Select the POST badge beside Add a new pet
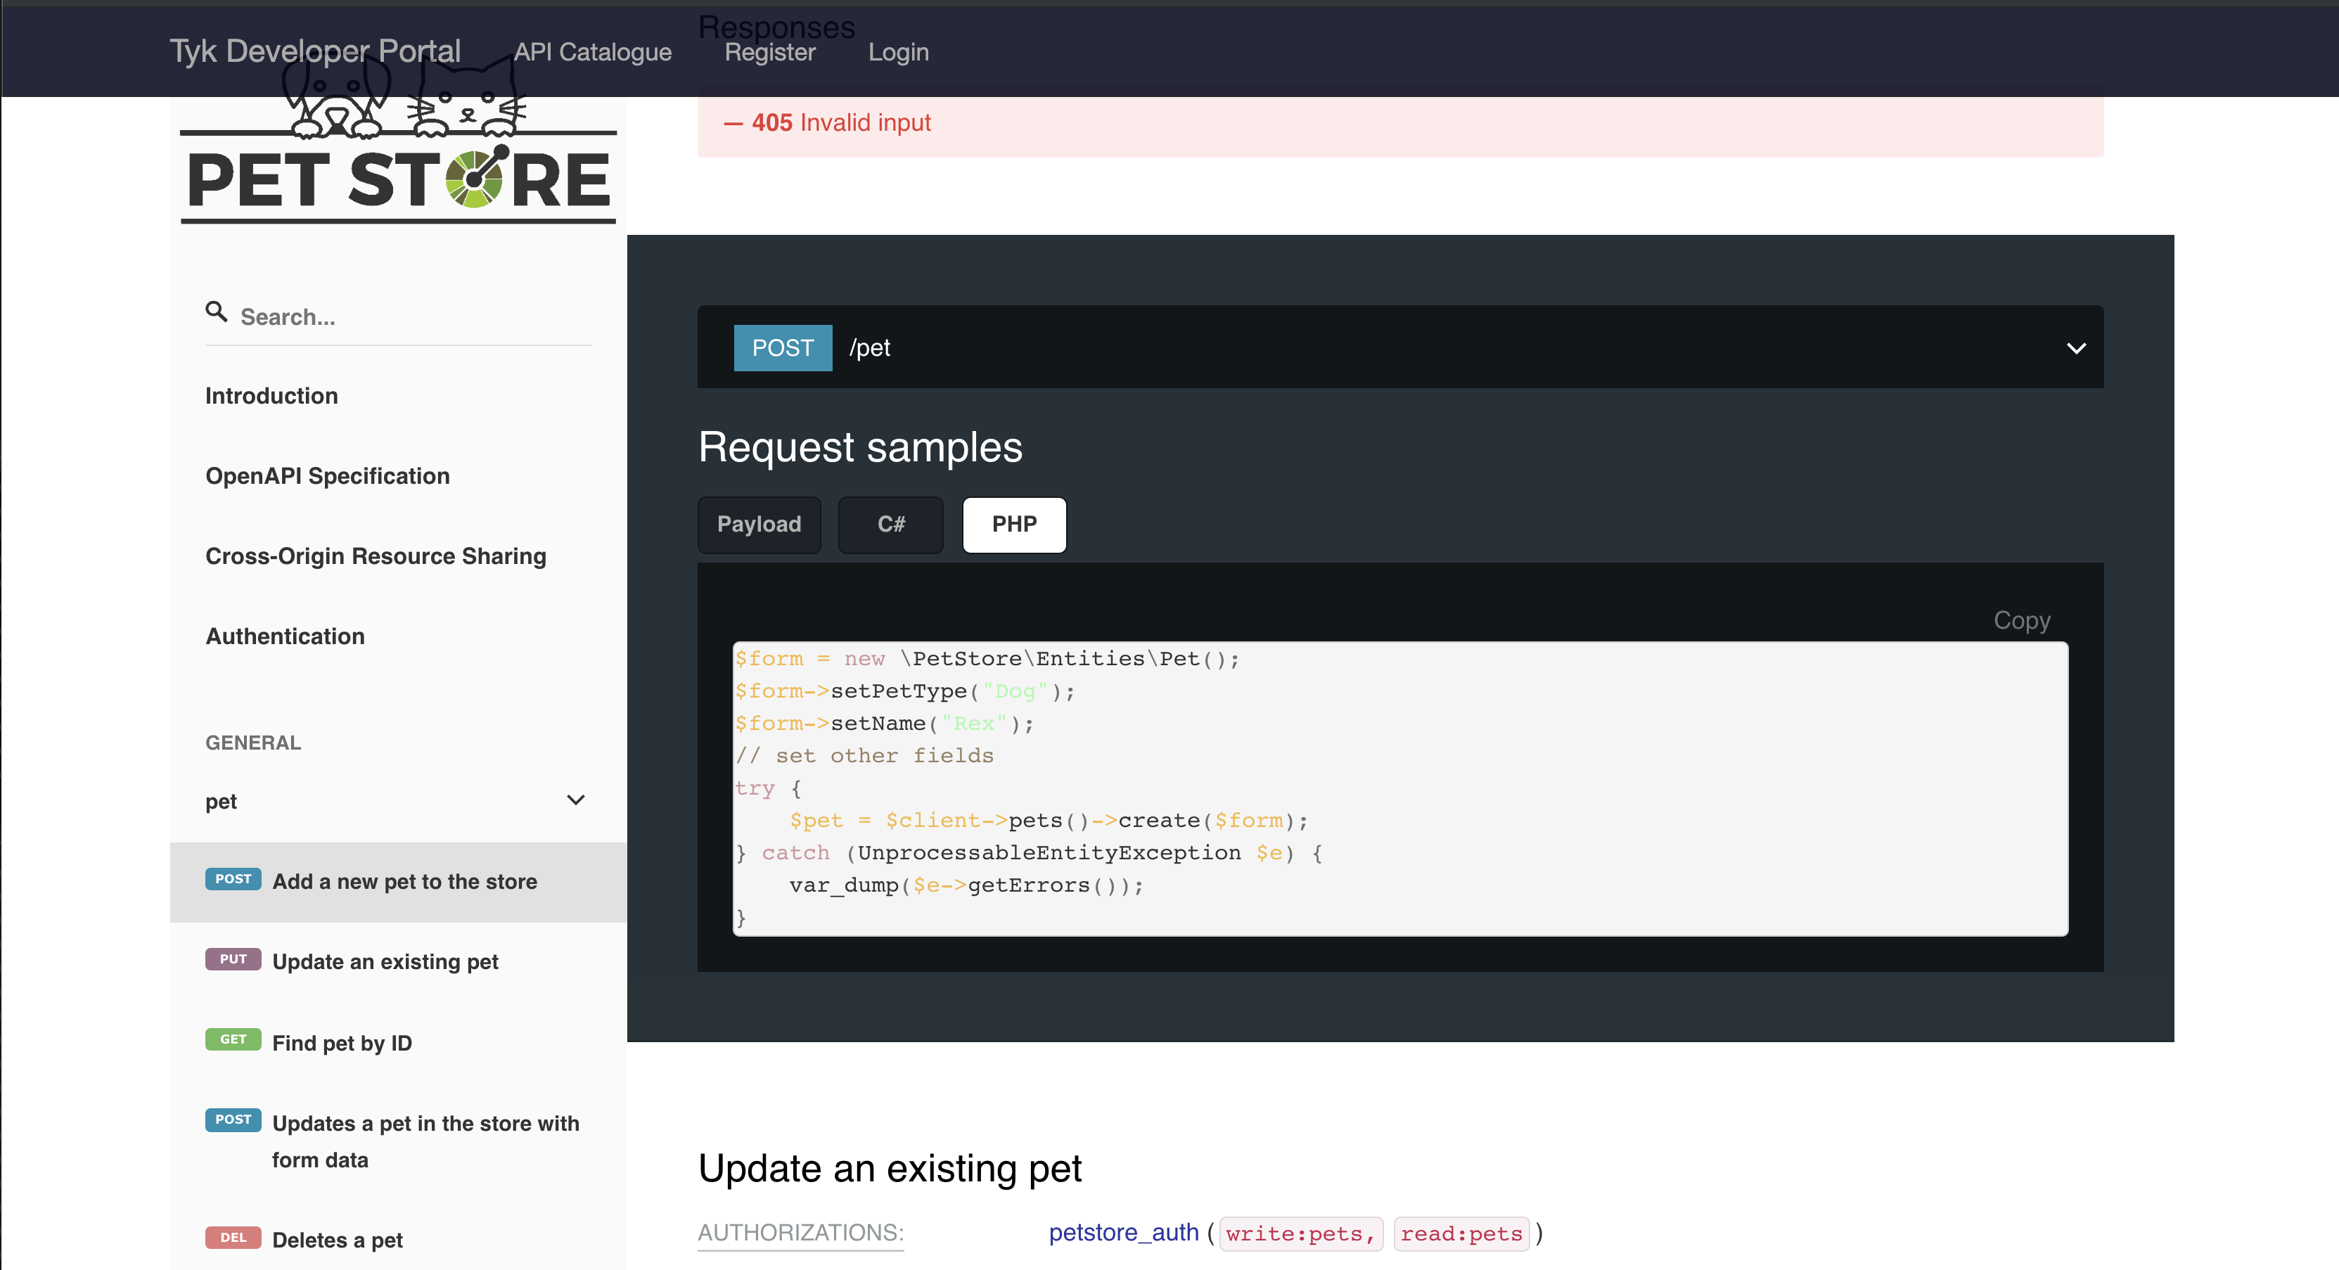 tap(233, 879)
